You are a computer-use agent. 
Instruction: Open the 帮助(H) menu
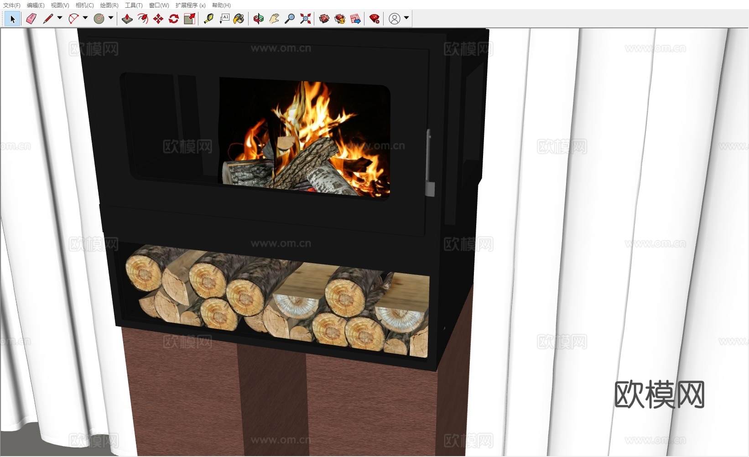click(x=221, y=5)
